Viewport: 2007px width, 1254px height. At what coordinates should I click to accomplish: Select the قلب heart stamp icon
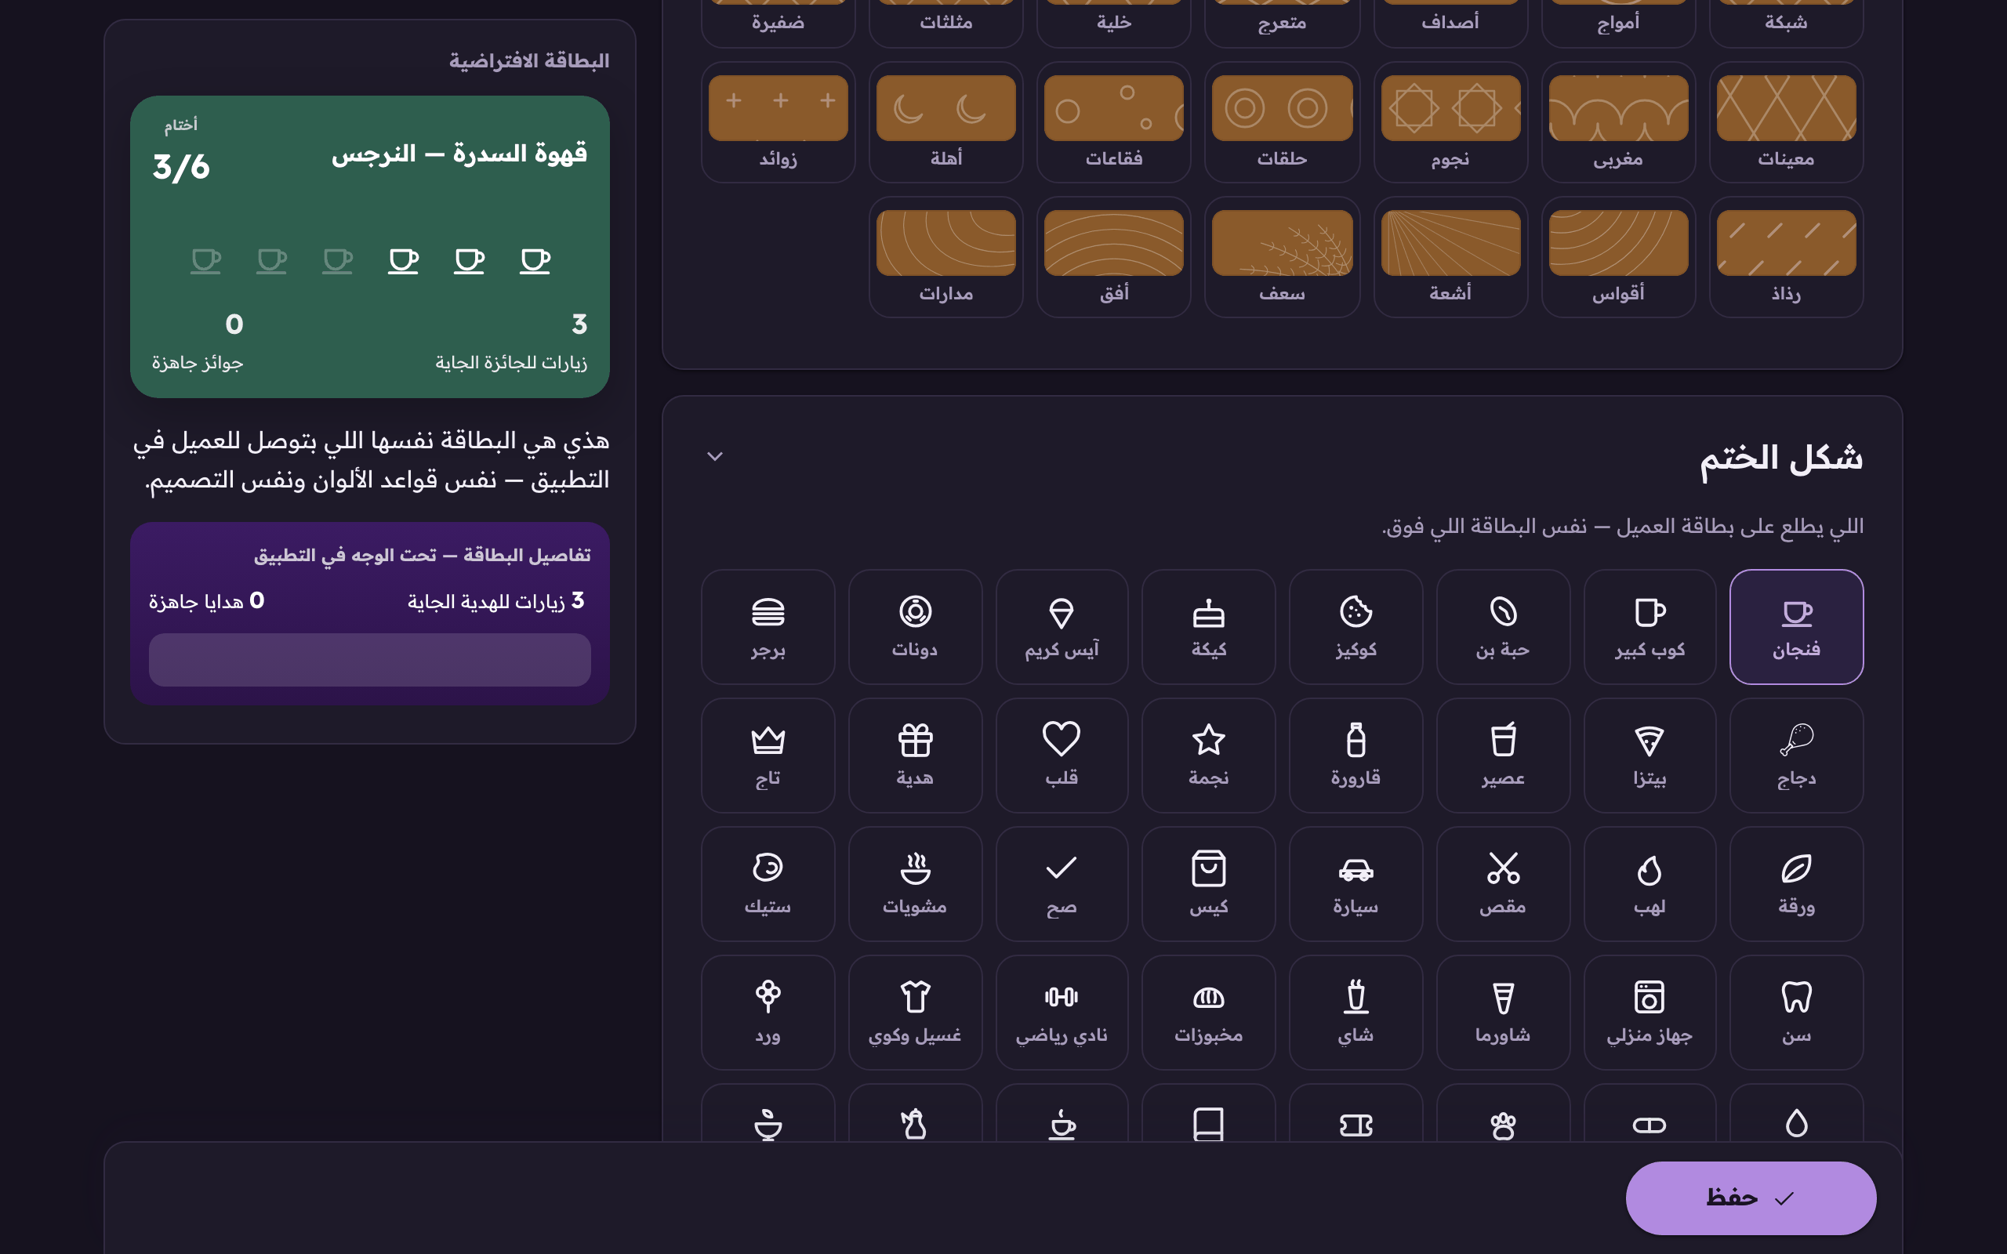click(x=1062, y=756)
